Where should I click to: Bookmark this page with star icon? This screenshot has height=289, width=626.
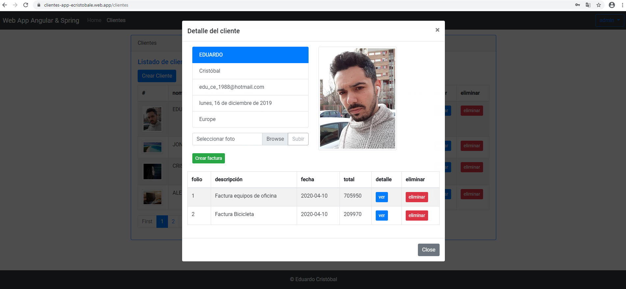click(x=599, y=5)
